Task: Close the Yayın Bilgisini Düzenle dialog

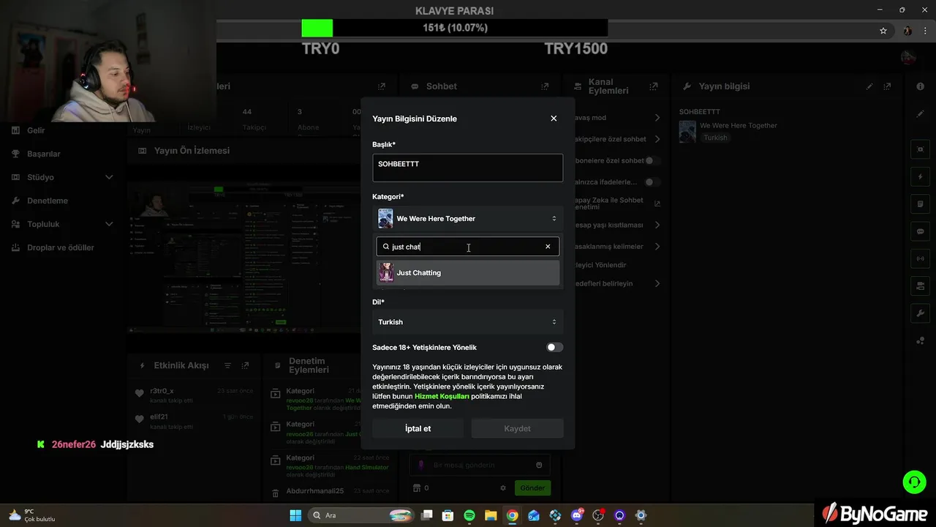Action: click(x=554, y=119)
